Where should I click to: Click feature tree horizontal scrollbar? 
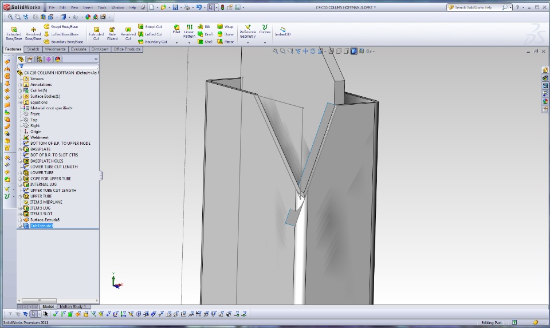(40, 301)
